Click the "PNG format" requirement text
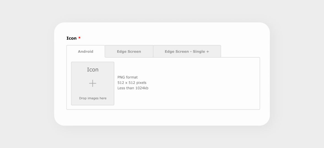The width and height of the screenshot is (324, 148). tap(128, 77)
